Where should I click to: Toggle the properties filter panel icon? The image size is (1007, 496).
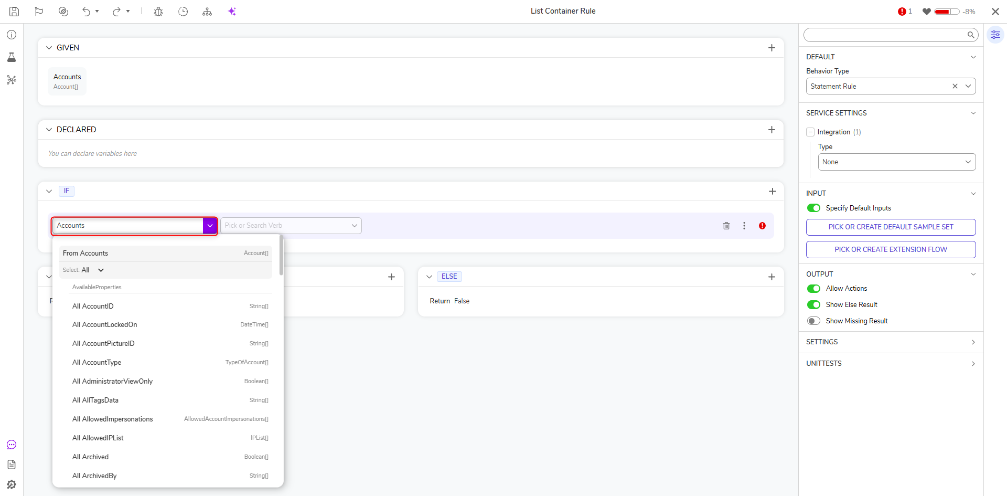click(995, 35)
